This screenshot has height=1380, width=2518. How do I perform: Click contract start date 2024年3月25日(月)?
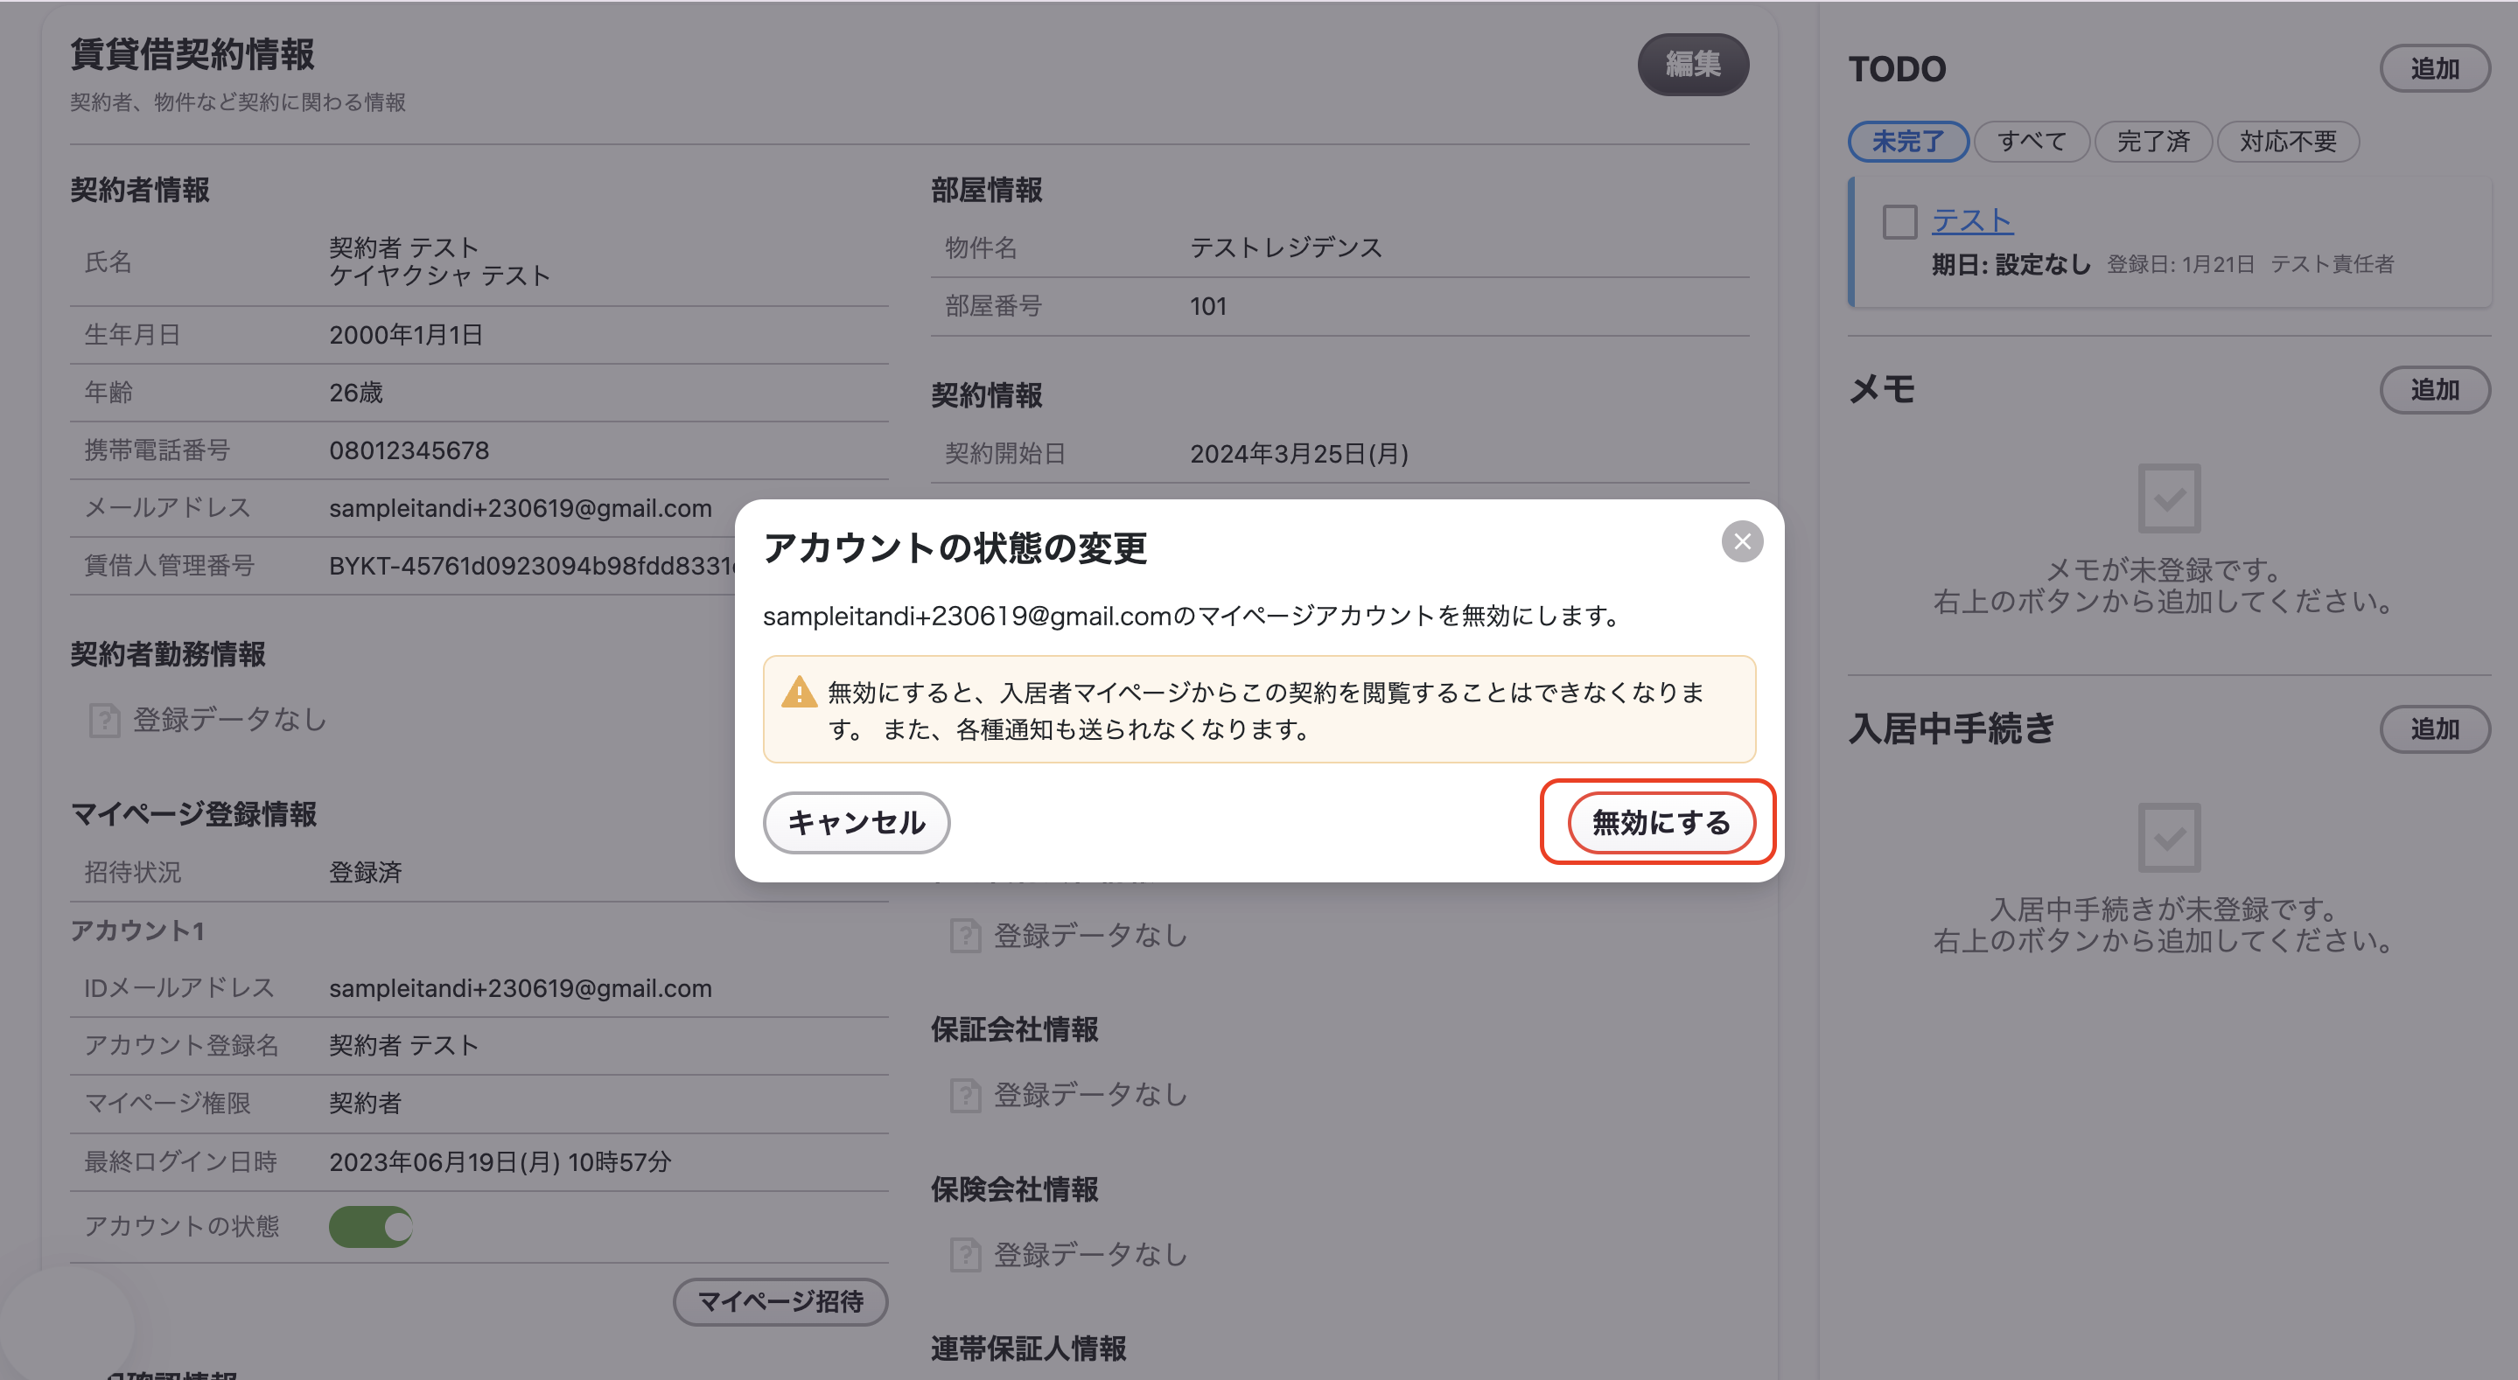click(x=1298, y=455)
